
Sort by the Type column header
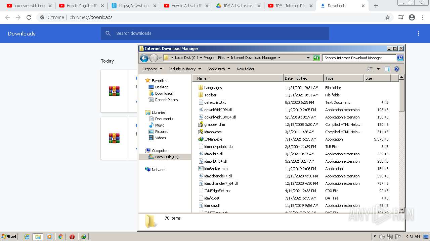tap(344, 78)
